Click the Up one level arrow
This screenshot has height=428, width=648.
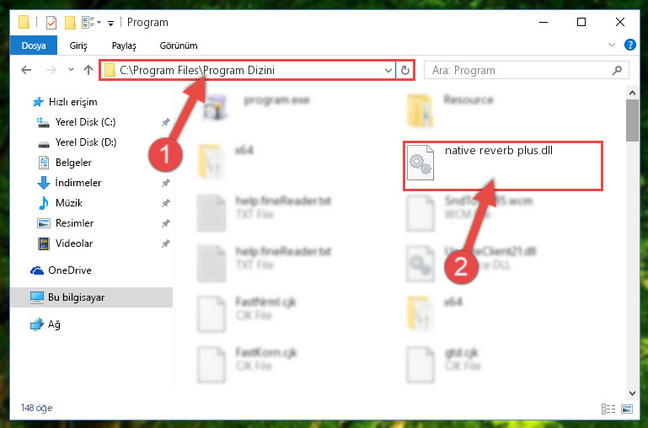pos(88,70)
